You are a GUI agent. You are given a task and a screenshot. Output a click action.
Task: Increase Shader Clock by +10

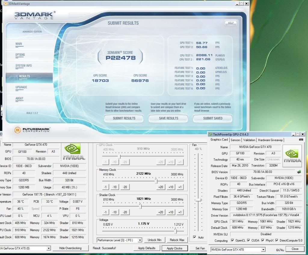171,212
